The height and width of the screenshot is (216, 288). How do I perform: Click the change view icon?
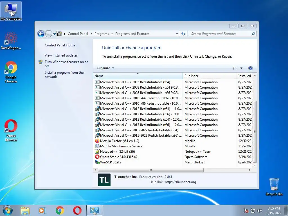click(x=235, y=68)
